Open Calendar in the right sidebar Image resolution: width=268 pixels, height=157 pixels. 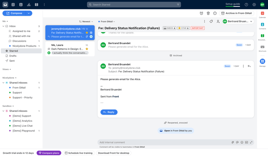262,15
